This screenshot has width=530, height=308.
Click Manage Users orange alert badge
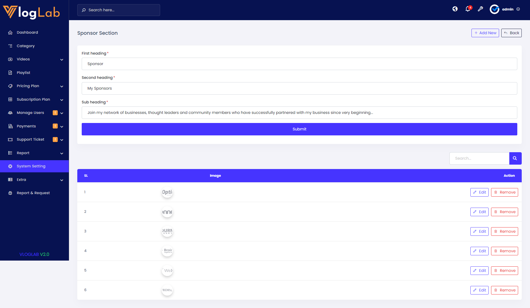click(55, 113)
